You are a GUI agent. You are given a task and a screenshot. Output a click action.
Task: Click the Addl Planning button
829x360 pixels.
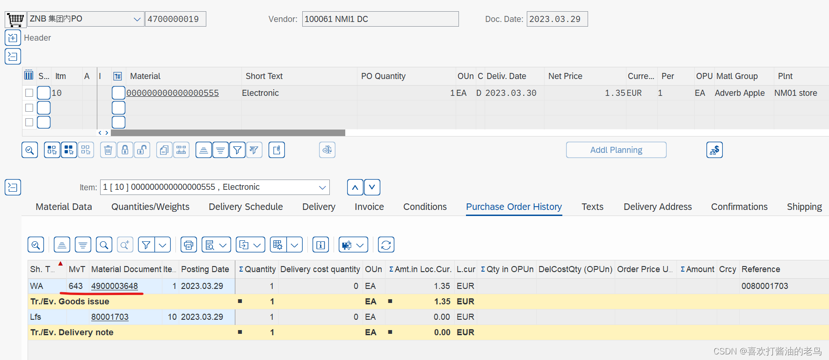616,150
